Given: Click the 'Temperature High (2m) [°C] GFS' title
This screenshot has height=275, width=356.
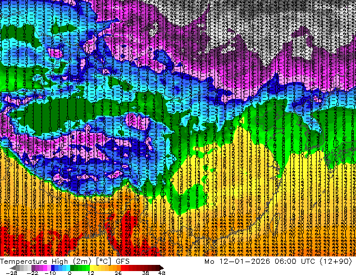Looking at the screenshot, I should pos(65,262).
